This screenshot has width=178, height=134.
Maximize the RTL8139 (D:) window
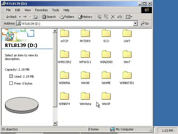[x=145, y=4]
